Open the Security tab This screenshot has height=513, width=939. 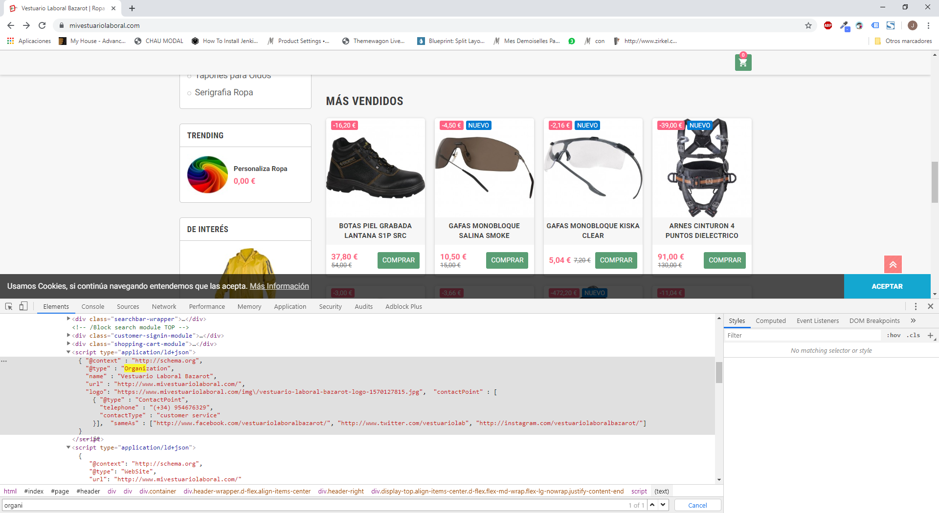tap(330, 306)
